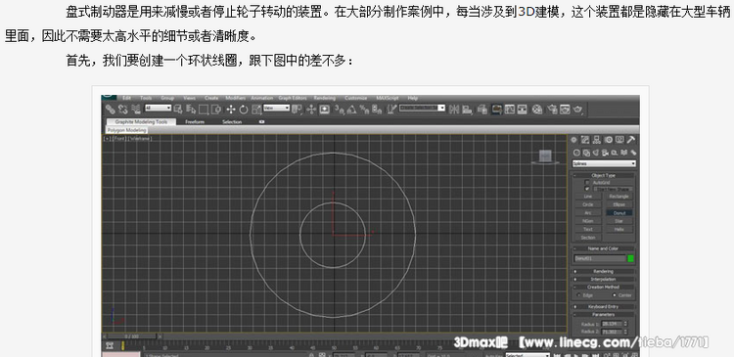
Task: Select the Geometry category icon
Action: pos(576,153)
